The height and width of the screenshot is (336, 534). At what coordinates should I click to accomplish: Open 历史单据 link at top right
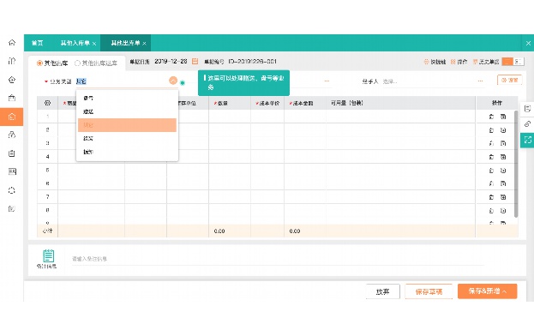tap(486, 62)
